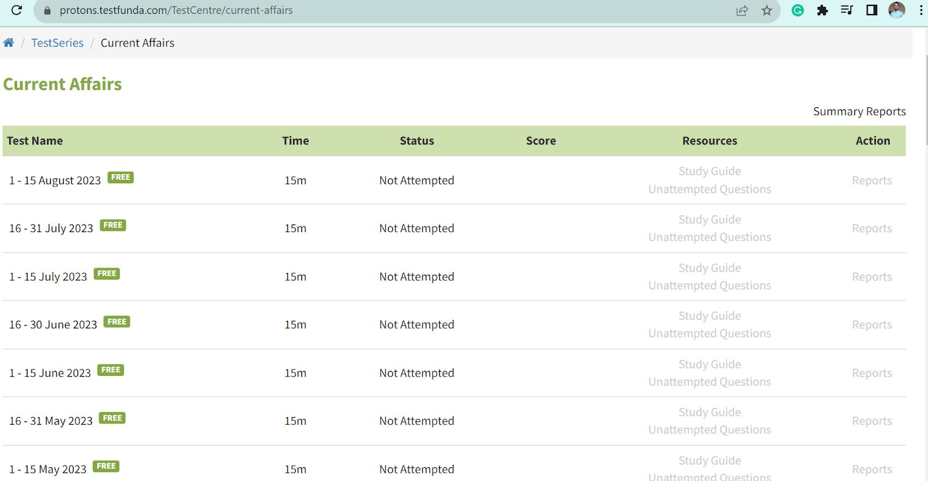
Task: Open Unattempted Questions for 1 - 15 July 2023
Action: [709, 285]
